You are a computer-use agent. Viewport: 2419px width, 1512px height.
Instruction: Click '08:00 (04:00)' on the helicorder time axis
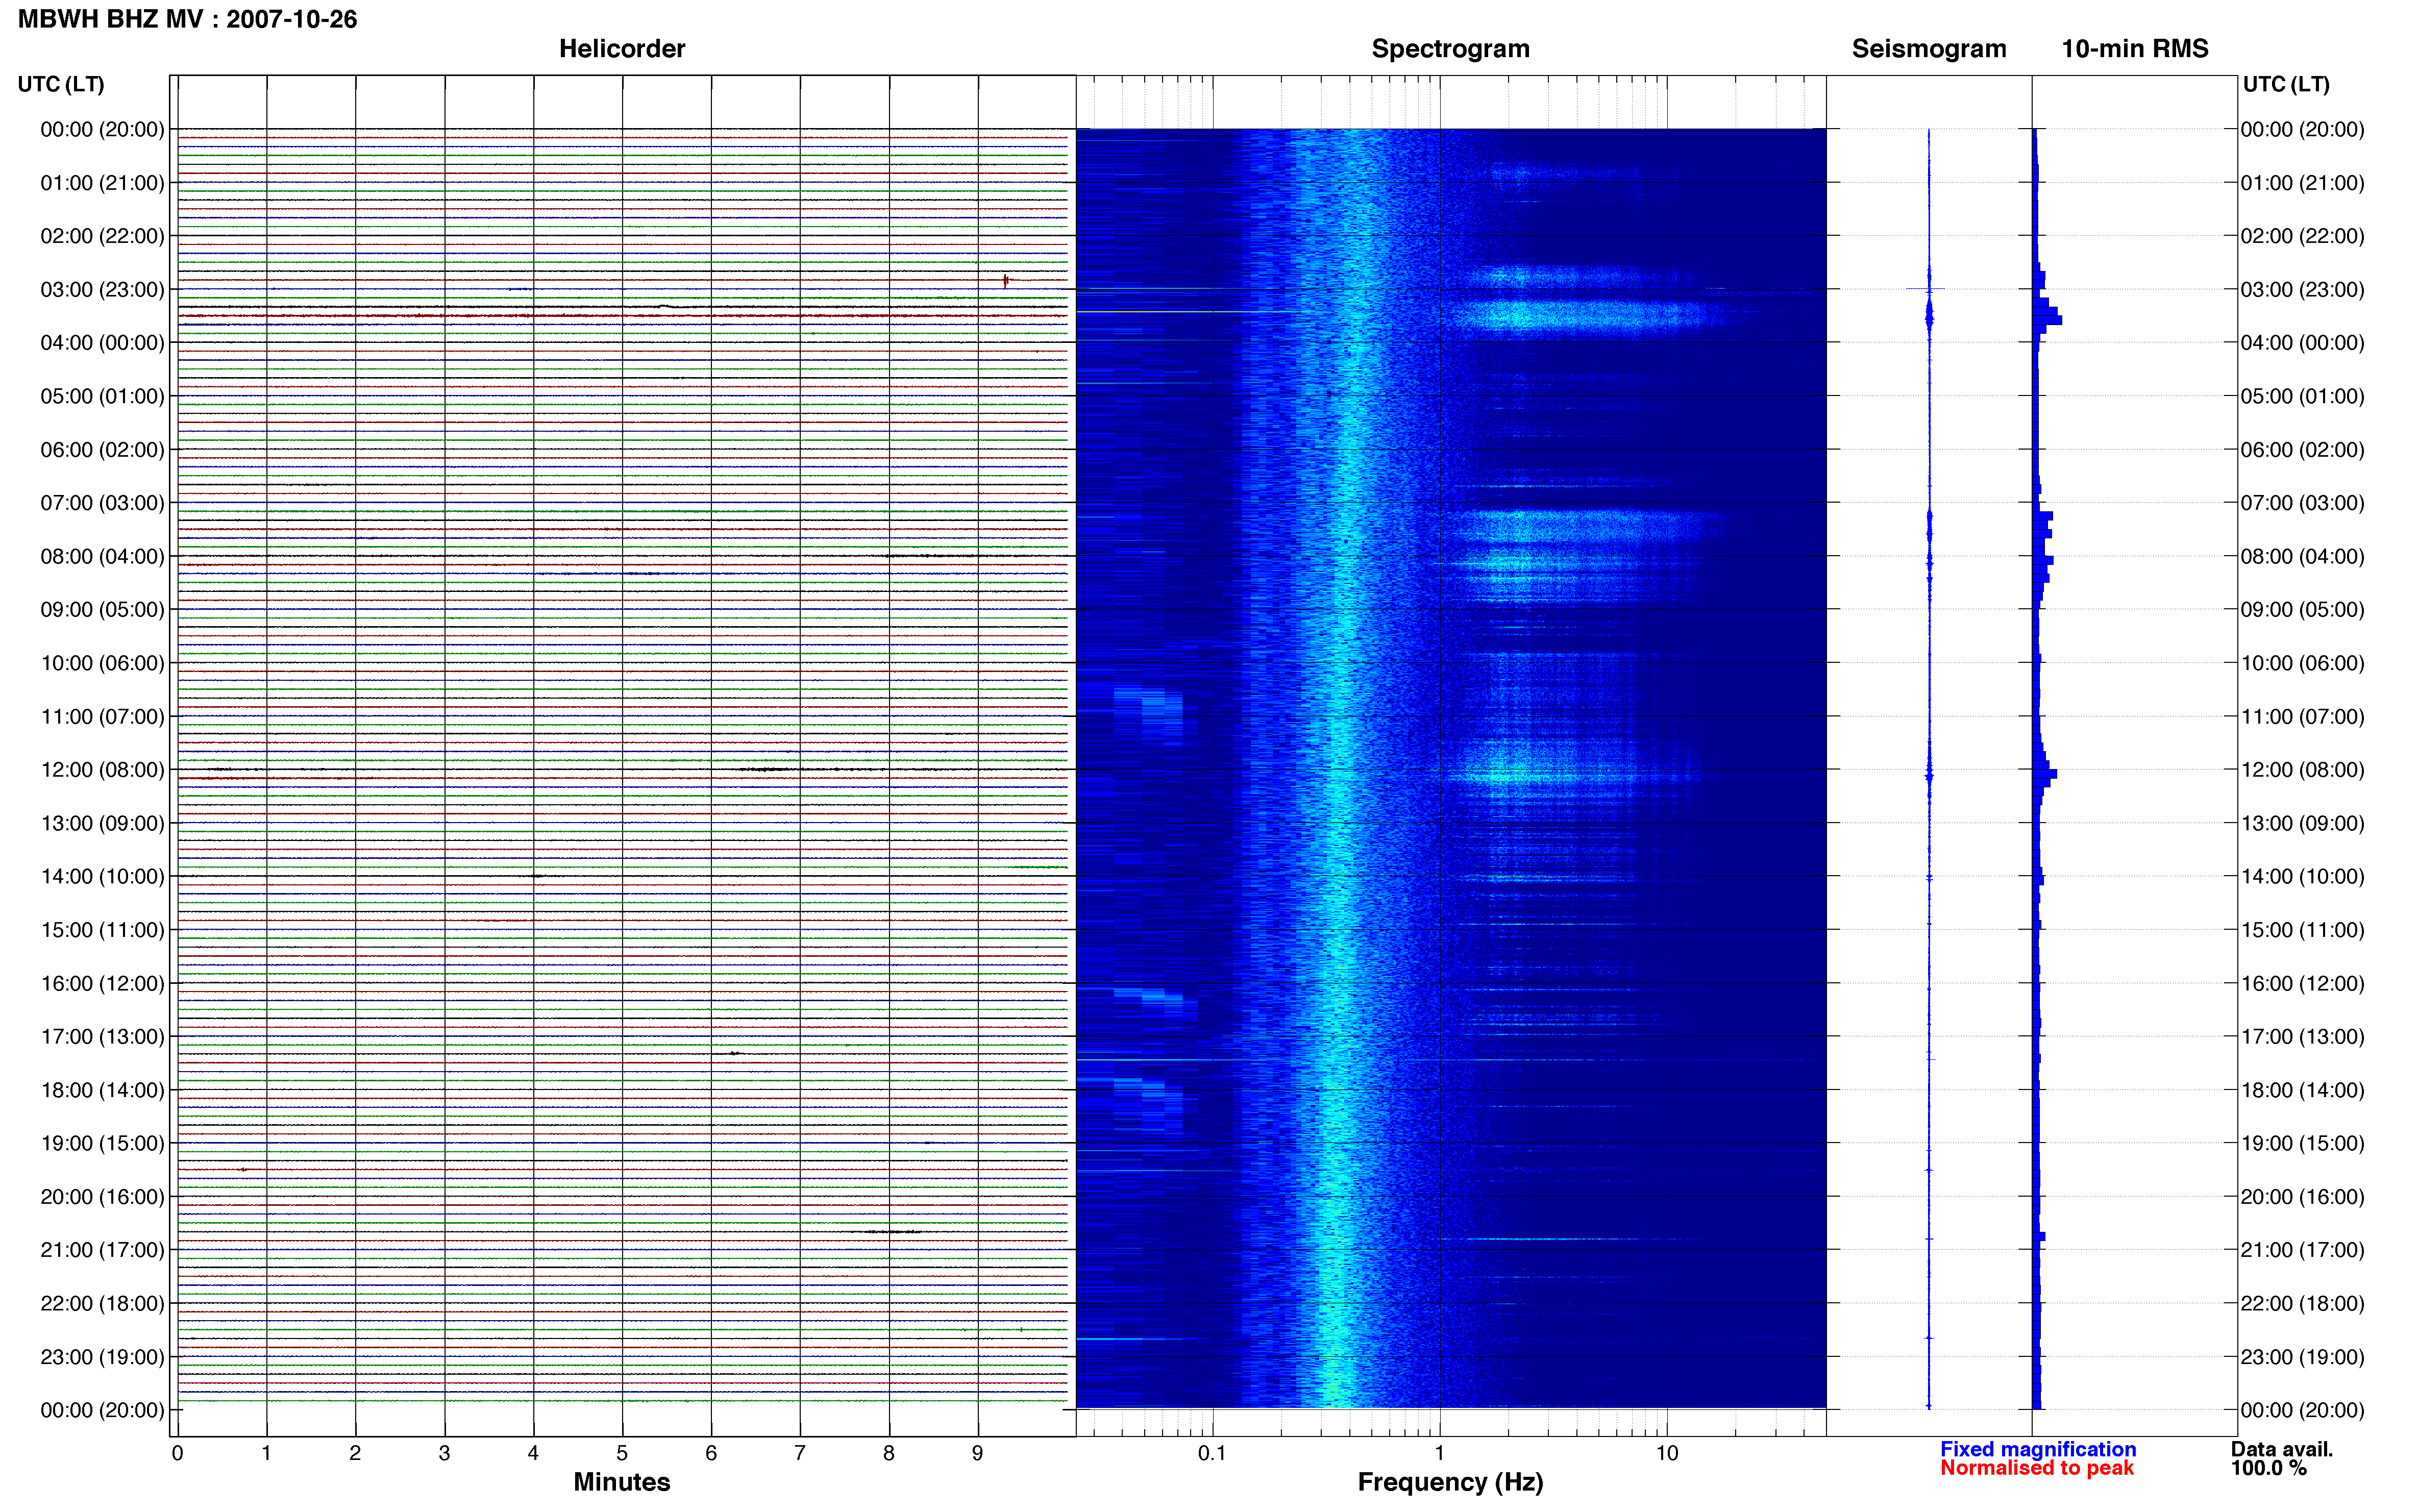(x=102, y=556)
